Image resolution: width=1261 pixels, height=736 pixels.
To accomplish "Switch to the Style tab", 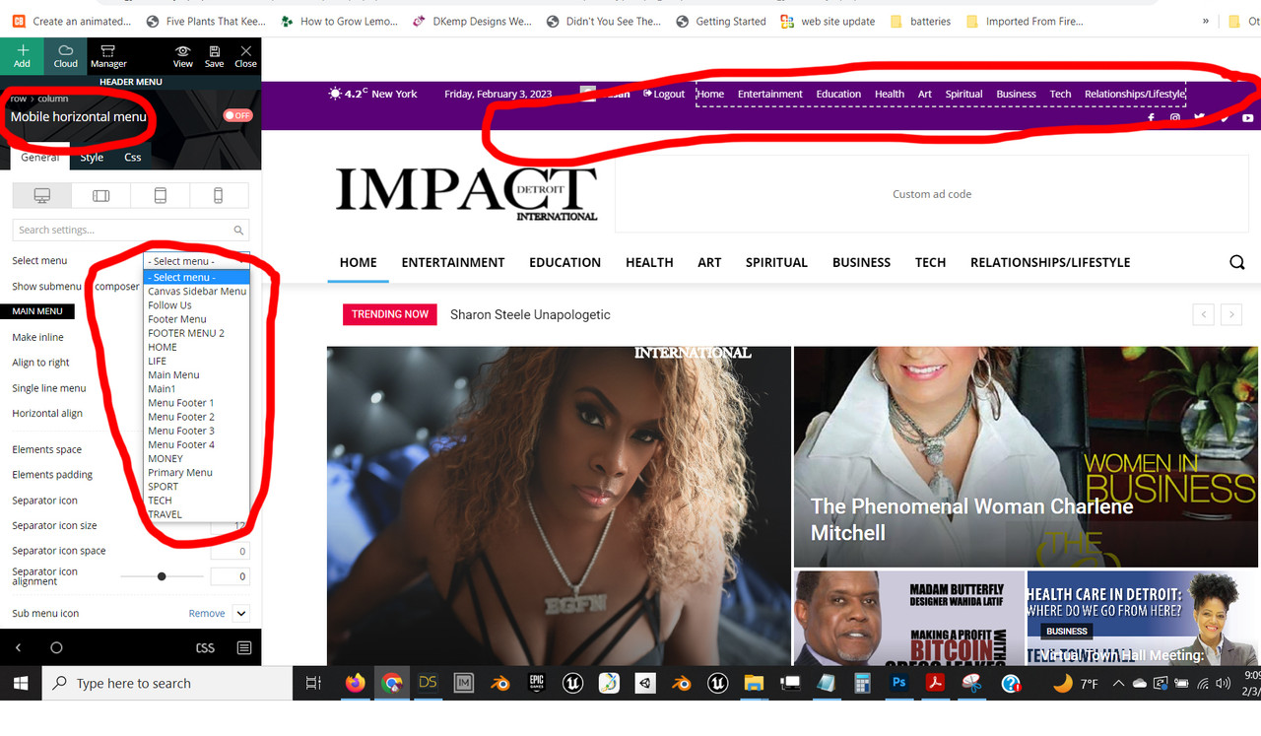I will tap(92, 158).
